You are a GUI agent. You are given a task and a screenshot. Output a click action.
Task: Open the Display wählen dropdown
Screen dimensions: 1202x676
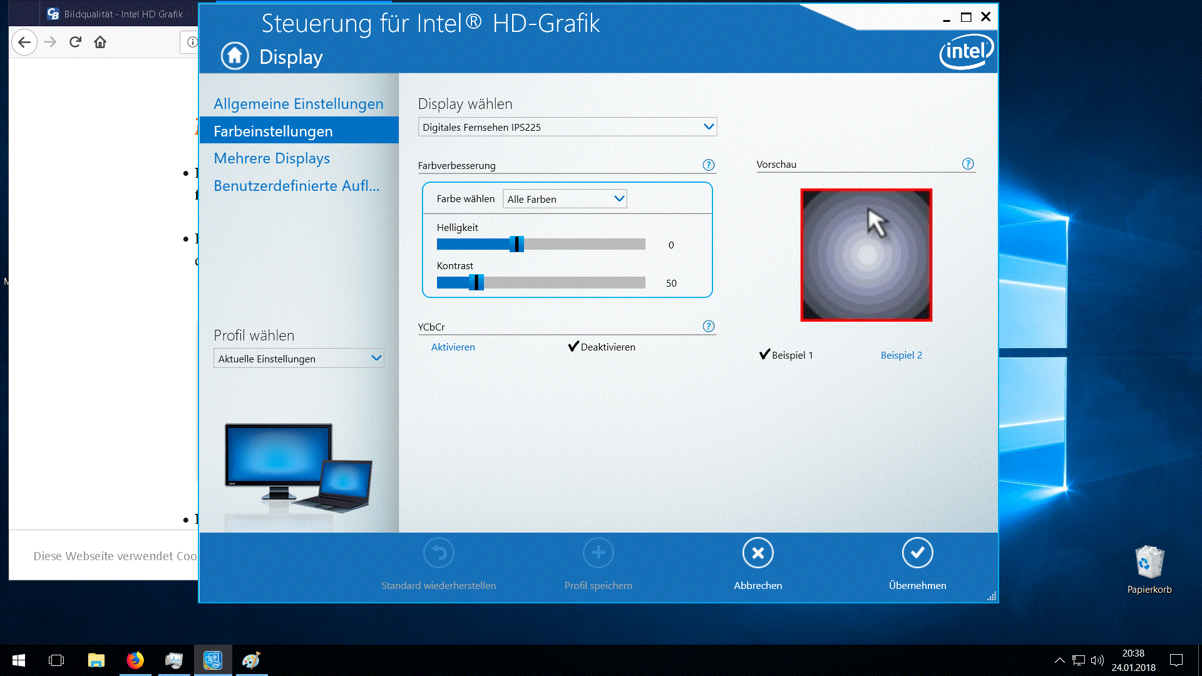[567, 127]
